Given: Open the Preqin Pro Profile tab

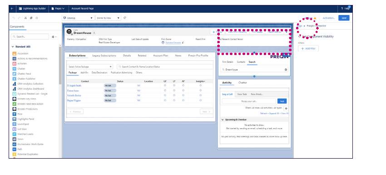Looking at the screenshot, I should [x=198, y=56].
